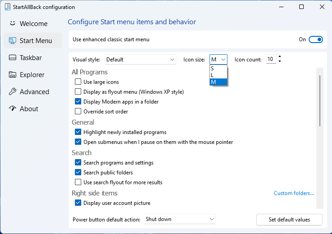
Task: Decrease the Icon count value
Action: 280,61
